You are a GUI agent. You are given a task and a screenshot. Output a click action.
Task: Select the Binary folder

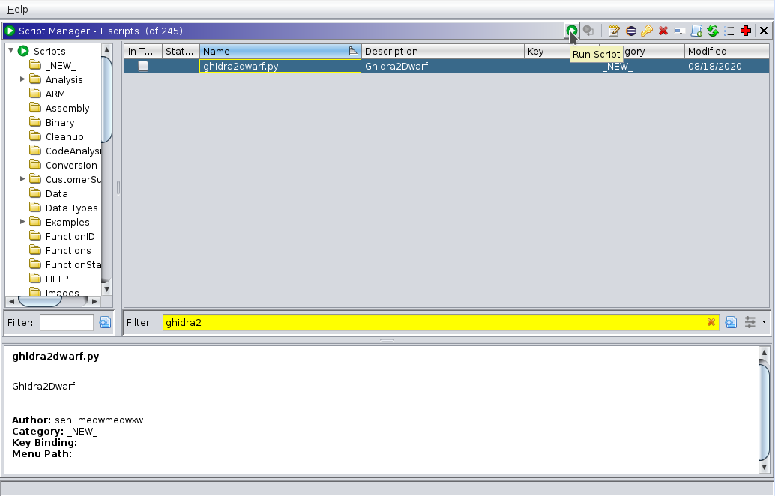(60, 123)
